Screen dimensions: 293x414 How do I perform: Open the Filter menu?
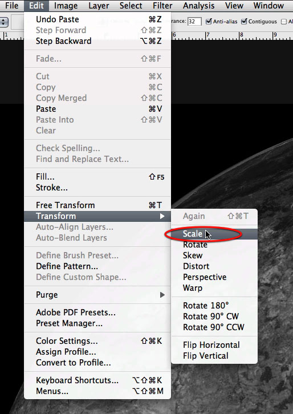point(162,6)
